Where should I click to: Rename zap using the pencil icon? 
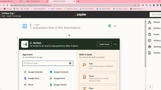[x=15, y=13]
